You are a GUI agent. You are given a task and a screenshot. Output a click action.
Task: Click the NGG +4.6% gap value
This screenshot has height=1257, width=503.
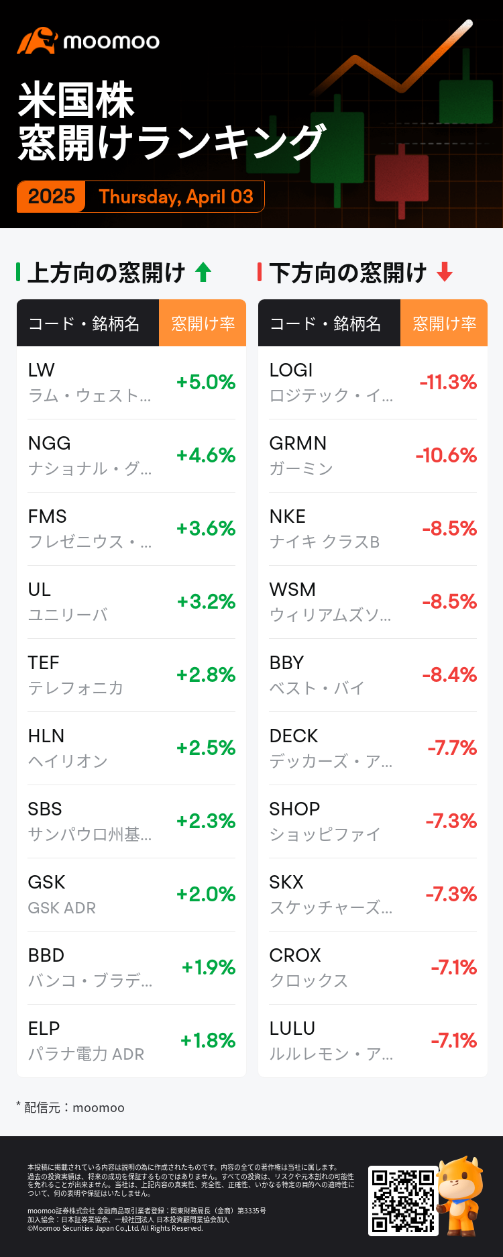pos(206,456)
